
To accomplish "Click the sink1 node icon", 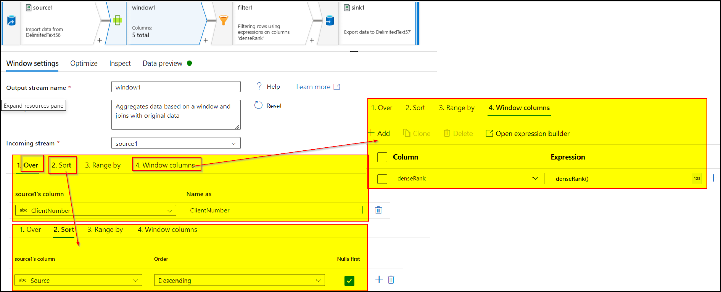I will [330, 20].
